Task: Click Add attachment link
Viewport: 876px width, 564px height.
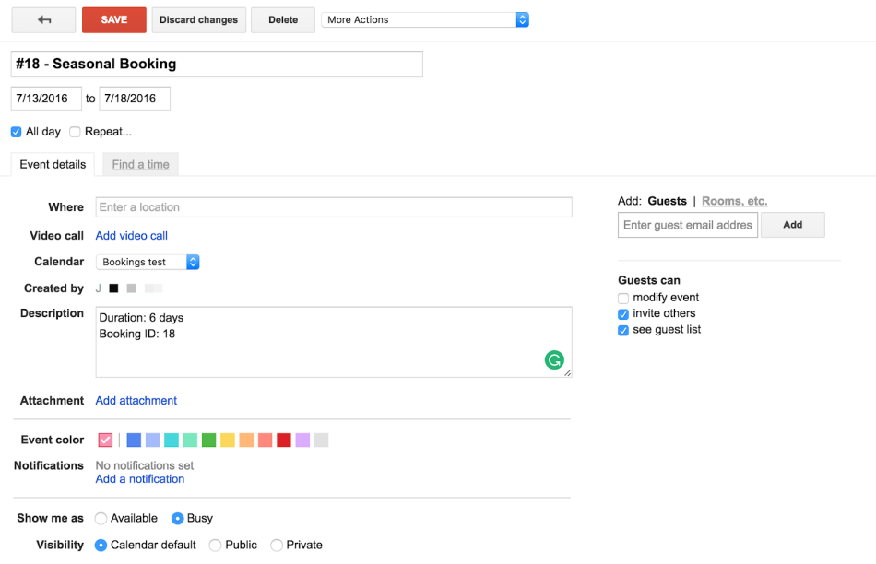Action: 136,400
